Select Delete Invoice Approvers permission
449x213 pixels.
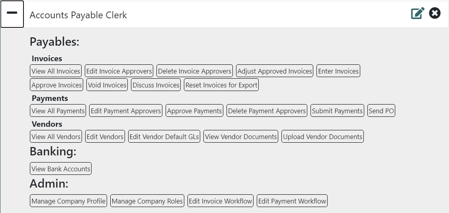(195, 71)
